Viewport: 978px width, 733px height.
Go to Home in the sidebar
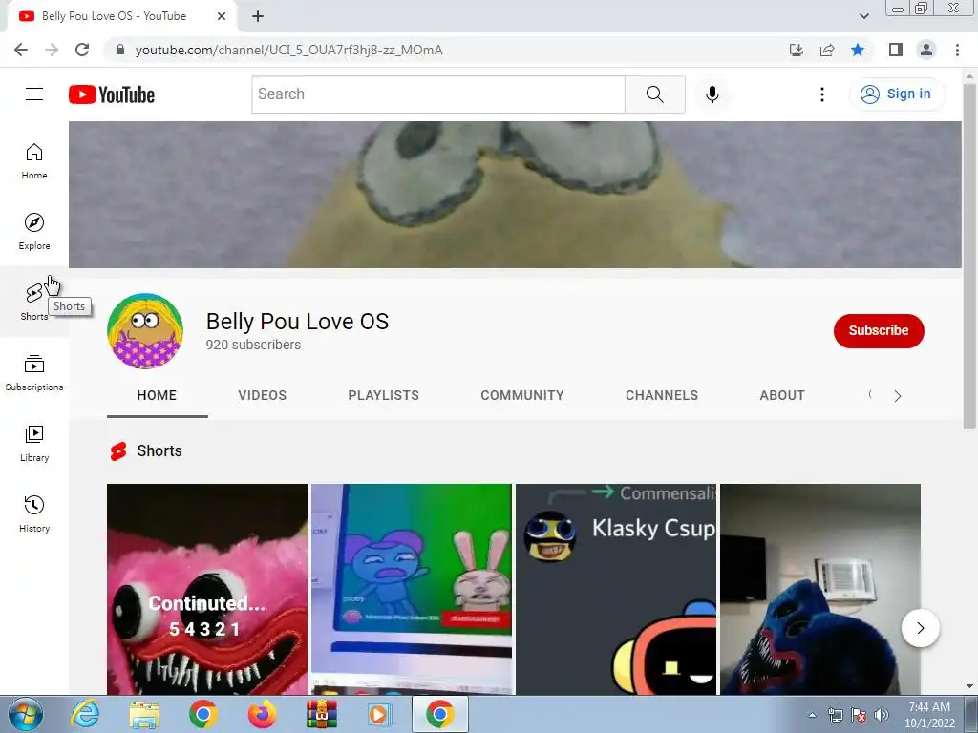tap(34, 161)
